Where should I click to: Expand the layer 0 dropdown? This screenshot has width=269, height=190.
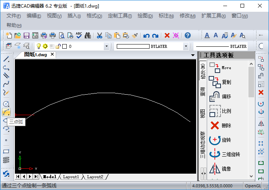[x=106, y=46]
